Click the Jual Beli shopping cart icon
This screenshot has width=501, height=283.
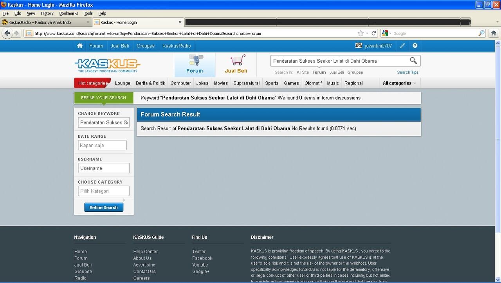(238, 60)
